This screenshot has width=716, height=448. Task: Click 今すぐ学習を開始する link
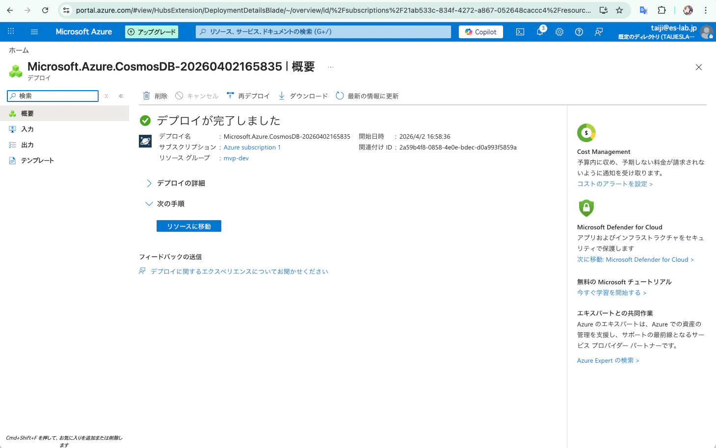click(612, 293)
